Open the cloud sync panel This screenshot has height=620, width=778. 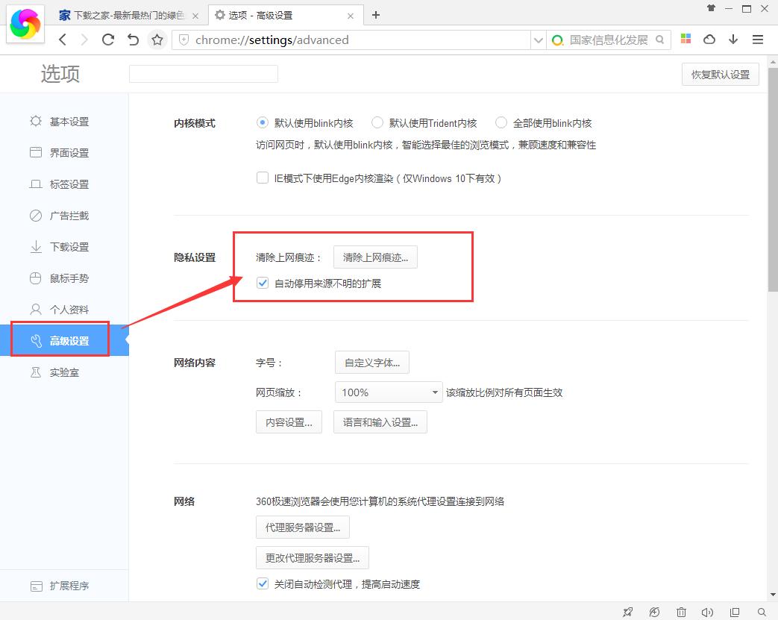[x=709, y=39]
